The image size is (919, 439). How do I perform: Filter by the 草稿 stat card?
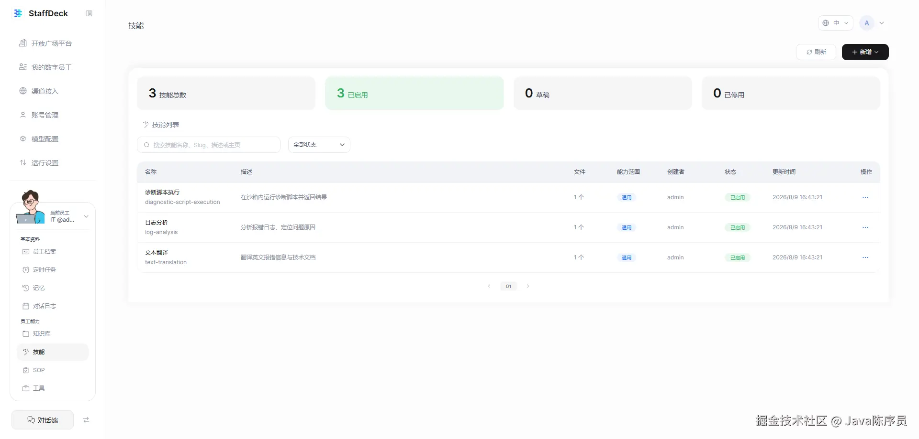[x=603, y=93]
